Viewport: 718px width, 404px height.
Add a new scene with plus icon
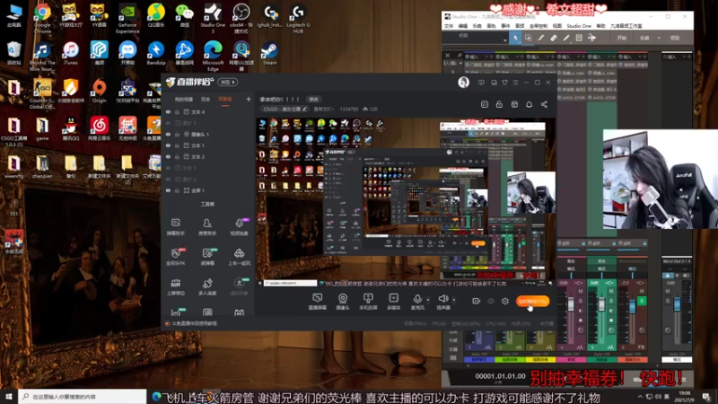tap(249, 99)
